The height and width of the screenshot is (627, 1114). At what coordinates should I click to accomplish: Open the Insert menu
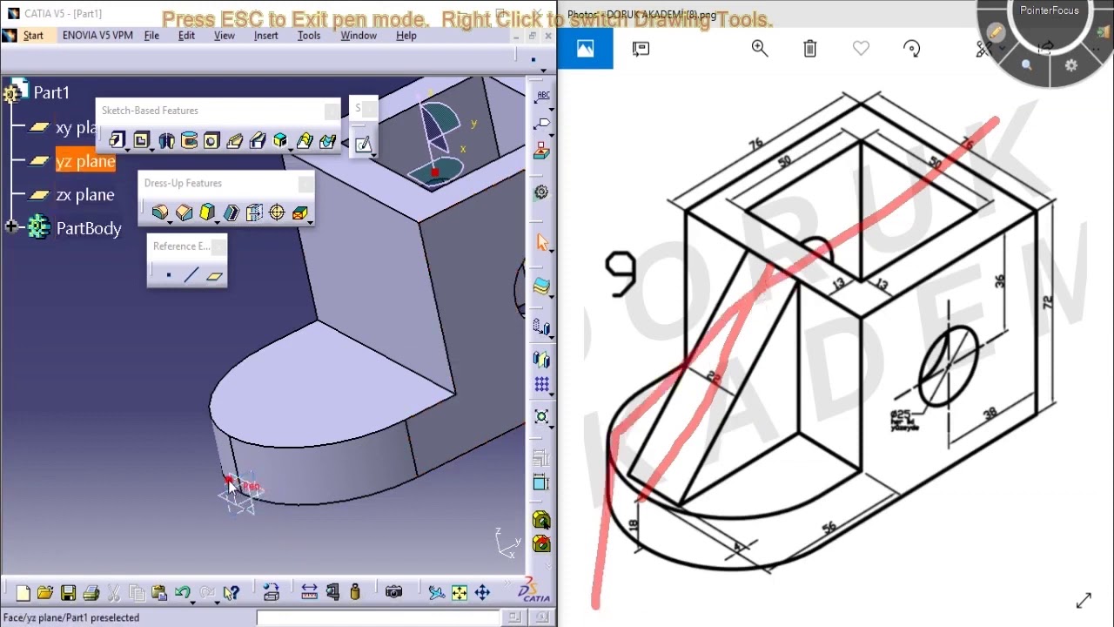266,36
